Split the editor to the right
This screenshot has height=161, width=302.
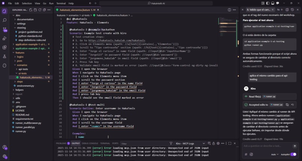[229, 10]
